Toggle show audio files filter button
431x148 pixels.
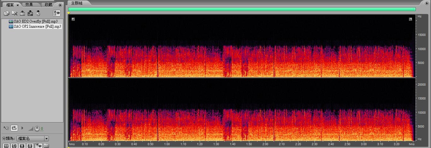tap(6, 145)
